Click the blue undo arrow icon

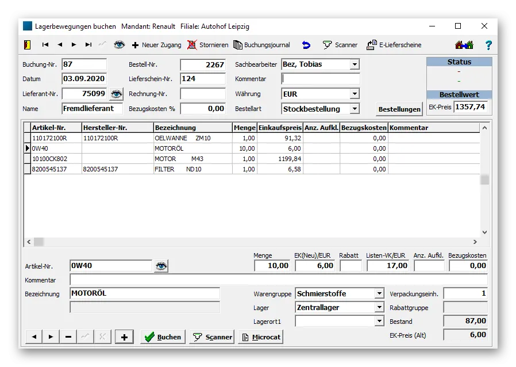point(306,45)
